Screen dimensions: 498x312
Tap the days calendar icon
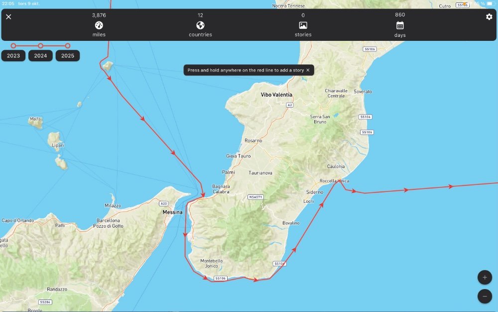[400, 25]
